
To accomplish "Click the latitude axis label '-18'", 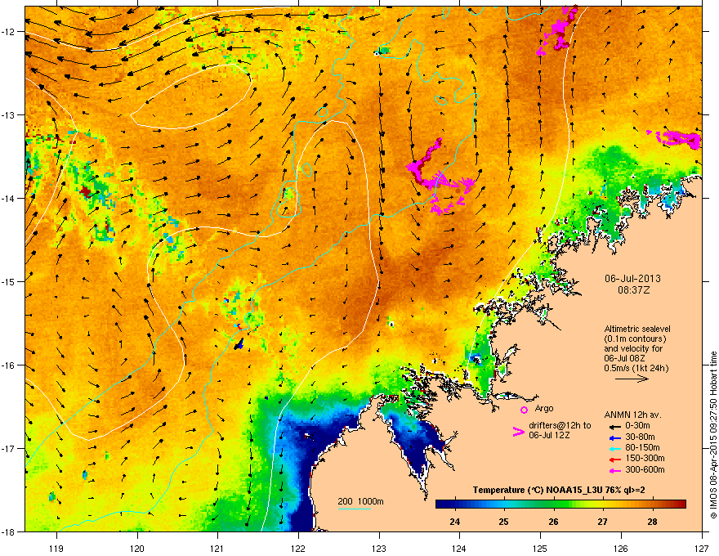I will click(9, 531).
